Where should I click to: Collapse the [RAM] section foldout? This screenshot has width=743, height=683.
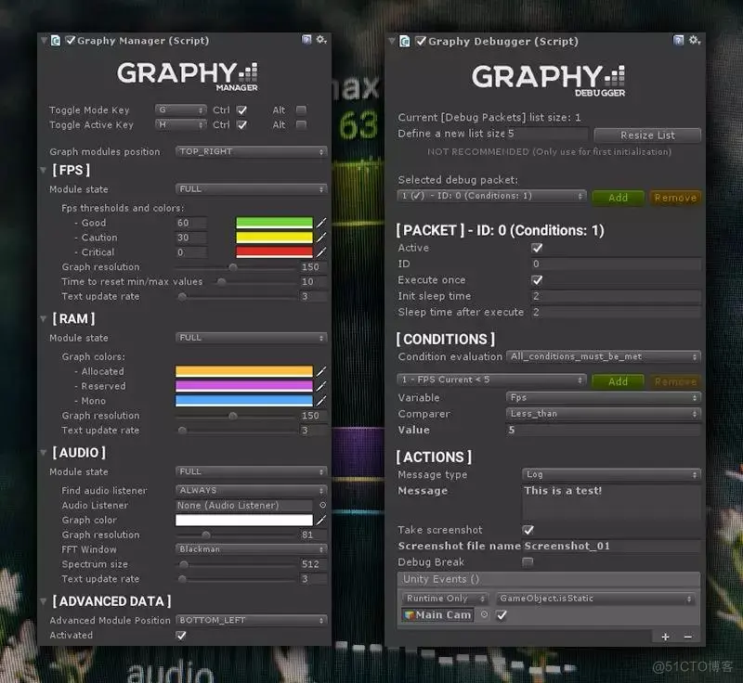(x=43, y=318)
